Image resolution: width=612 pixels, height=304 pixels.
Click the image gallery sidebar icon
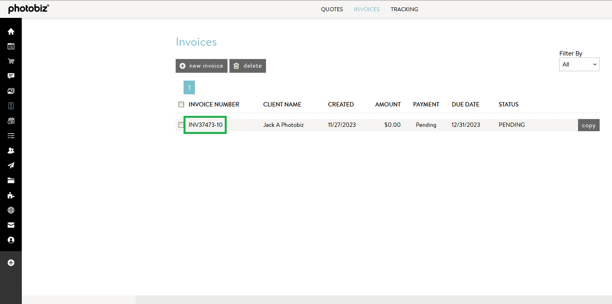[x=11, y=91]
